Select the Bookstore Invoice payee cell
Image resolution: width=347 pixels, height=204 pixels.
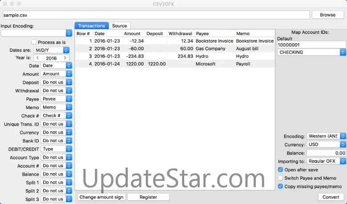coord(214,41)
